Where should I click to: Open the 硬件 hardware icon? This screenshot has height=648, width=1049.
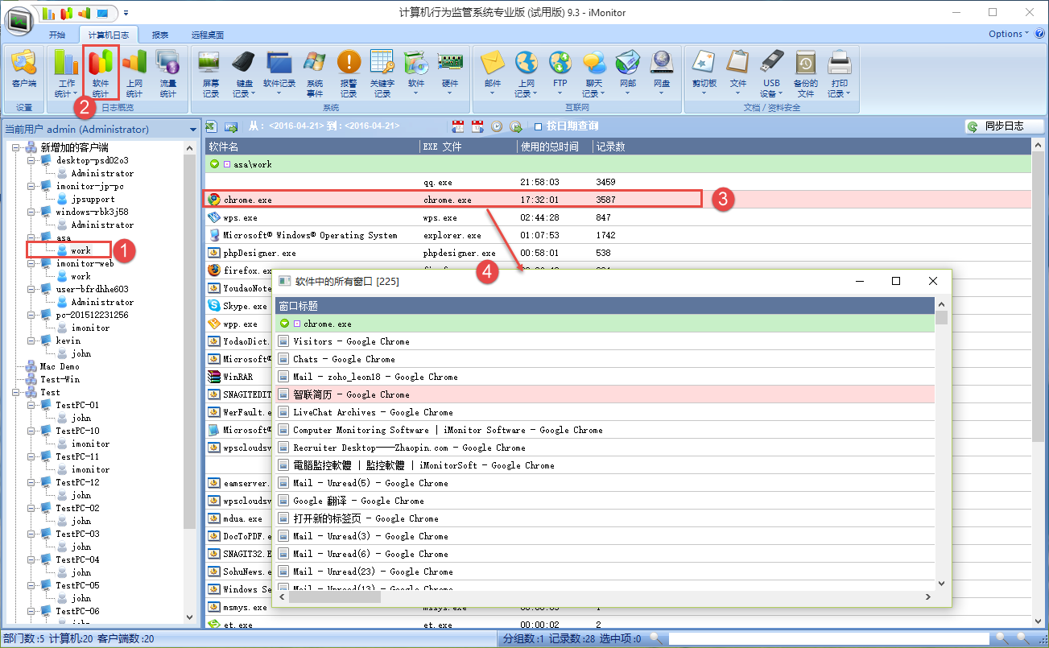tap(450, 72)
